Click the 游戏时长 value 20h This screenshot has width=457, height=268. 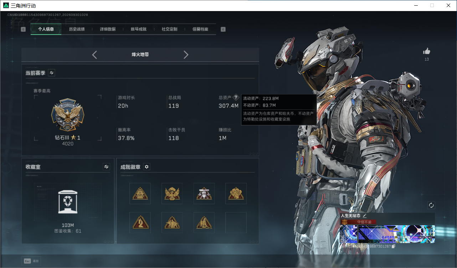coord(123,106)
